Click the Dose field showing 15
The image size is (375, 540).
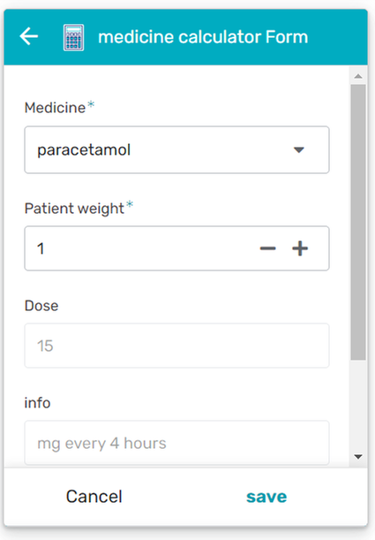(x=177, y=346)
